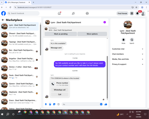Expand the Privacy & support section
The height and width of the screenshot is (119, 149).
click(x=128, y=64)
